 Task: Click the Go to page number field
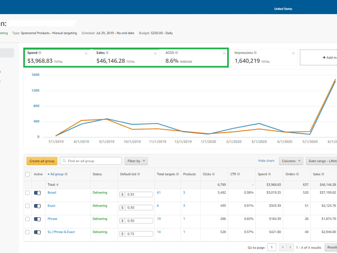coord(272,247)
